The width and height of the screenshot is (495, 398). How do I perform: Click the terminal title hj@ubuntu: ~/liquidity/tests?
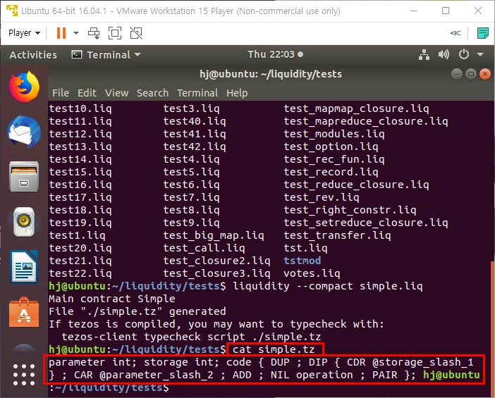(271, 74)
